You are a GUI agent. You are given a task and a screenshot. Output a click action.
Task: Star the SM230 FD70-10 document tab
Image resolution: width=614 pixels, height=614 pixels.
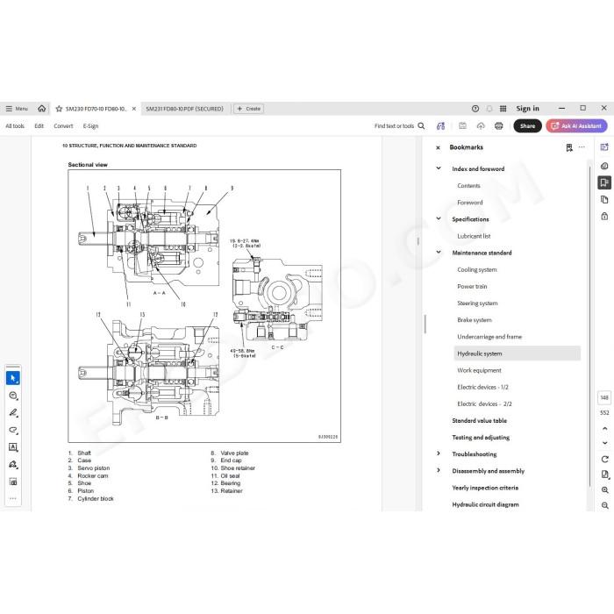point(59,109)
